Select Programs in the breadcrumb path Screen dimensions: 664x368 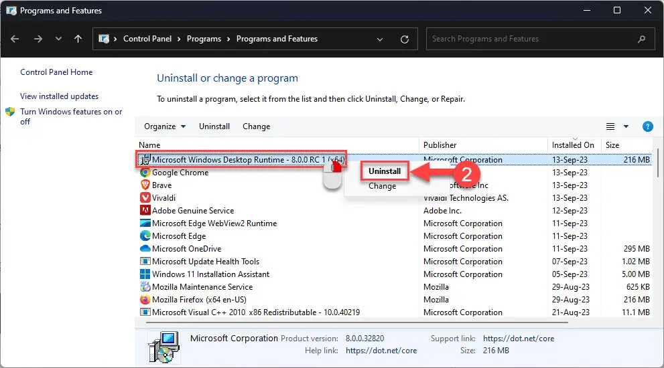tap(204, 39)
